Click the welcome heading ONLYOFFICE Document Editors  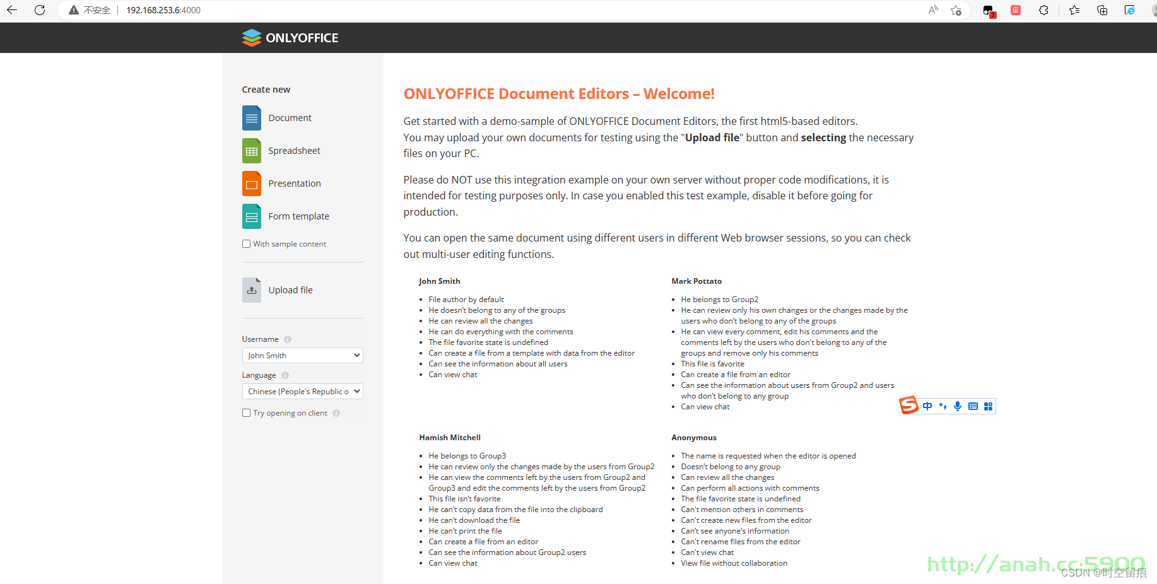pos(559,94)
